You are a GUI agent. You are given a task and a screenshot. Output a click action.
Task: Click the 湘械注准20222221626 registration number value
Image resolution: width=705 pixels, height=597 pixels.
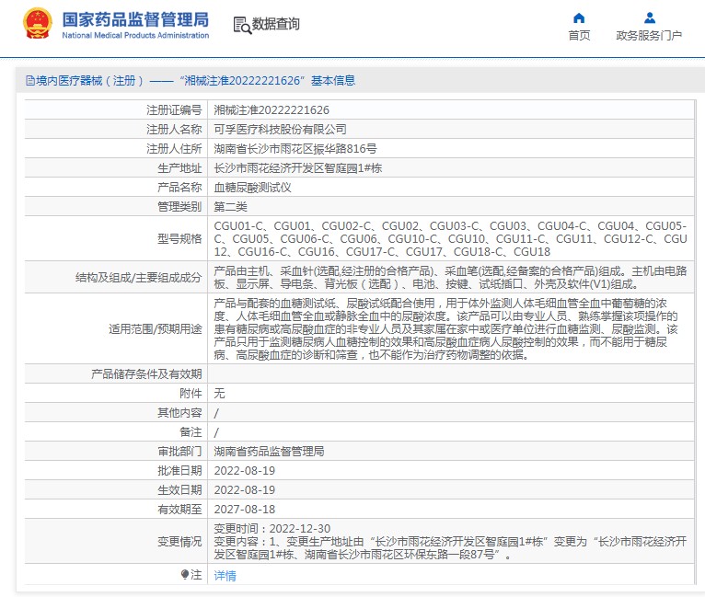(x=272, y=110)
